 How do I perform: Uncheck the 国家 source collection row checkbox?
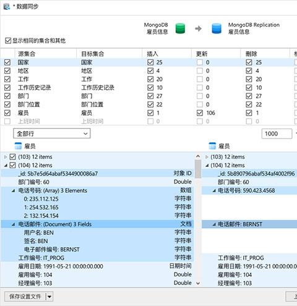7,62
